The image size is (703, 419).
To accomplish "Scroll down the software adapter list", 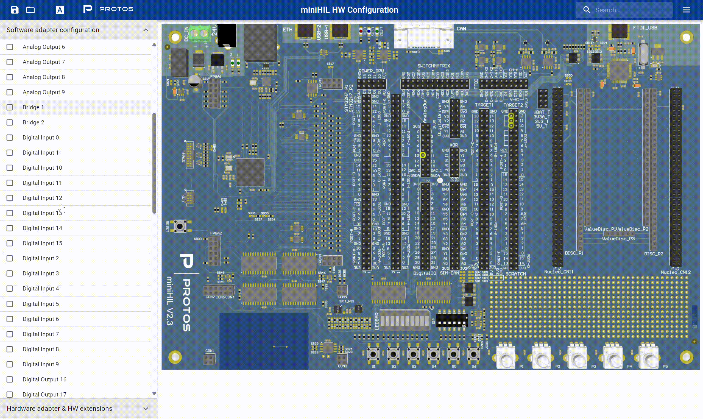I will [154, 394].
